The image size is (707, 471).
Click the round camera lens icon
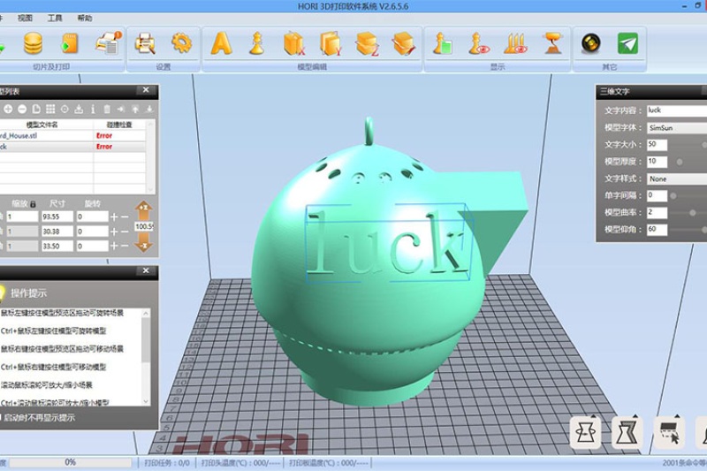[590, 42]
